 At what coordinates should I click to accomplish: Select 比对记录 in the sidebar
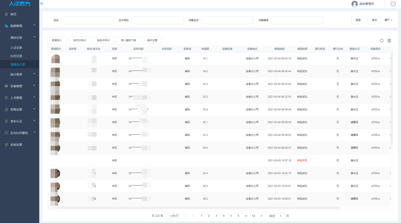tap(16, 56)
